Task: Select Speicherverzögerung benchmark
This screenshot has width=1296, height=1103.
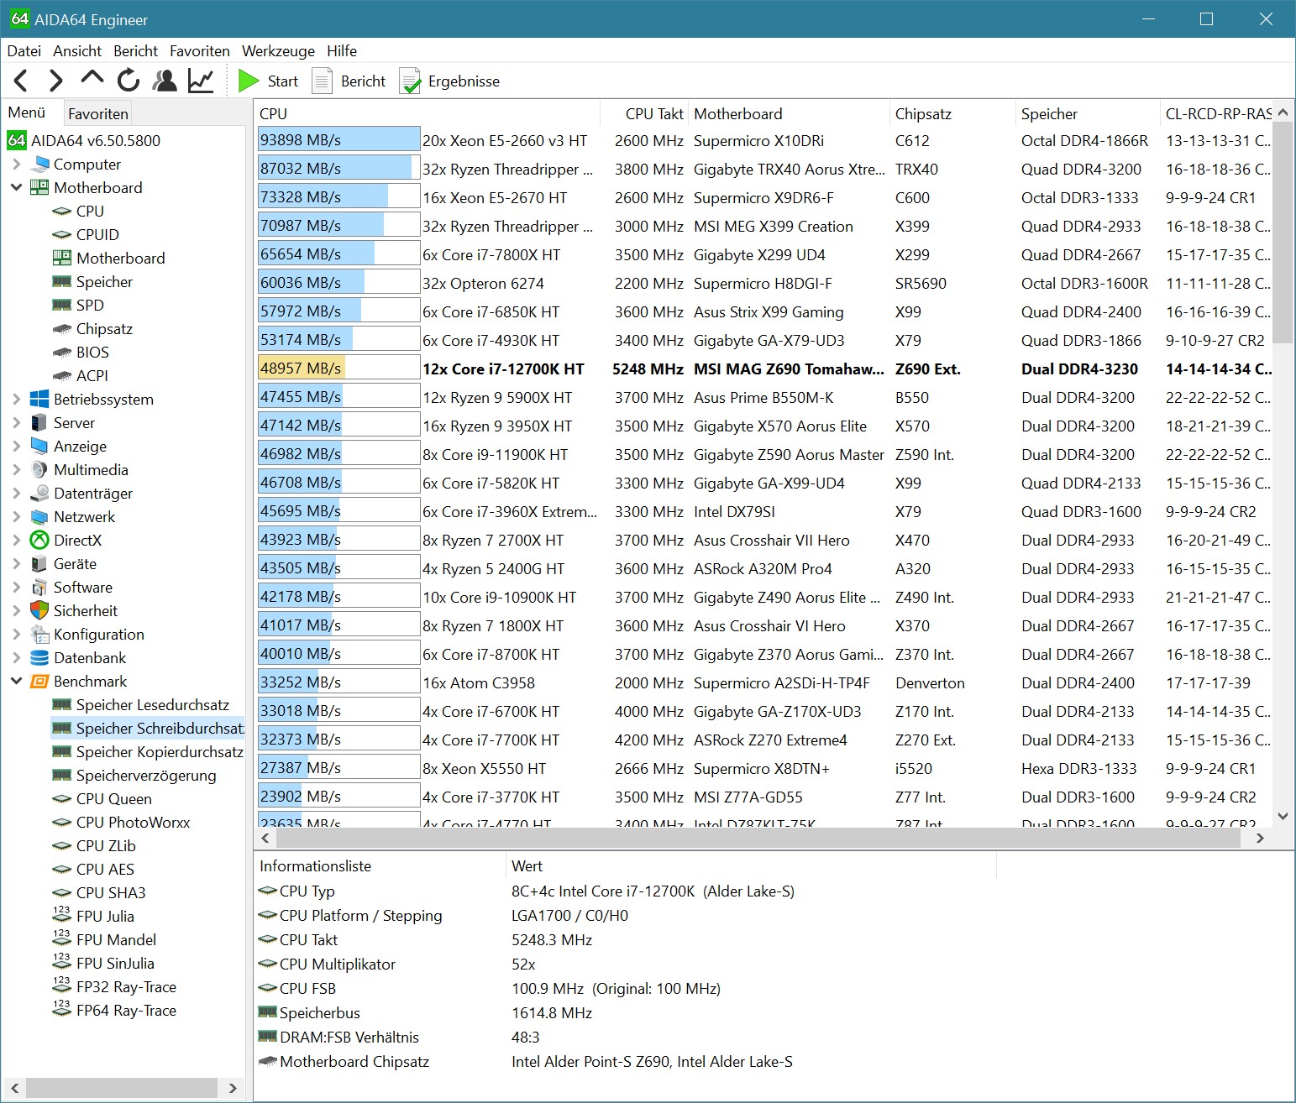Action: [x=146, y=775]
